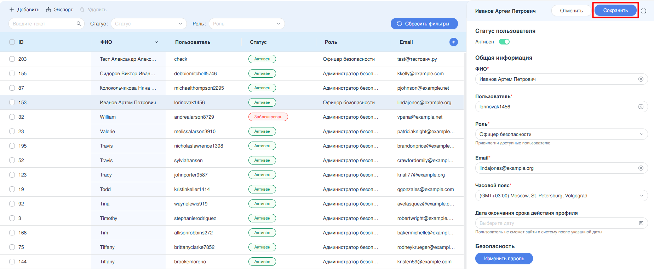Select checkbox for user ID 203
This screenshot has width=654, height=269.
coord(12,59)
